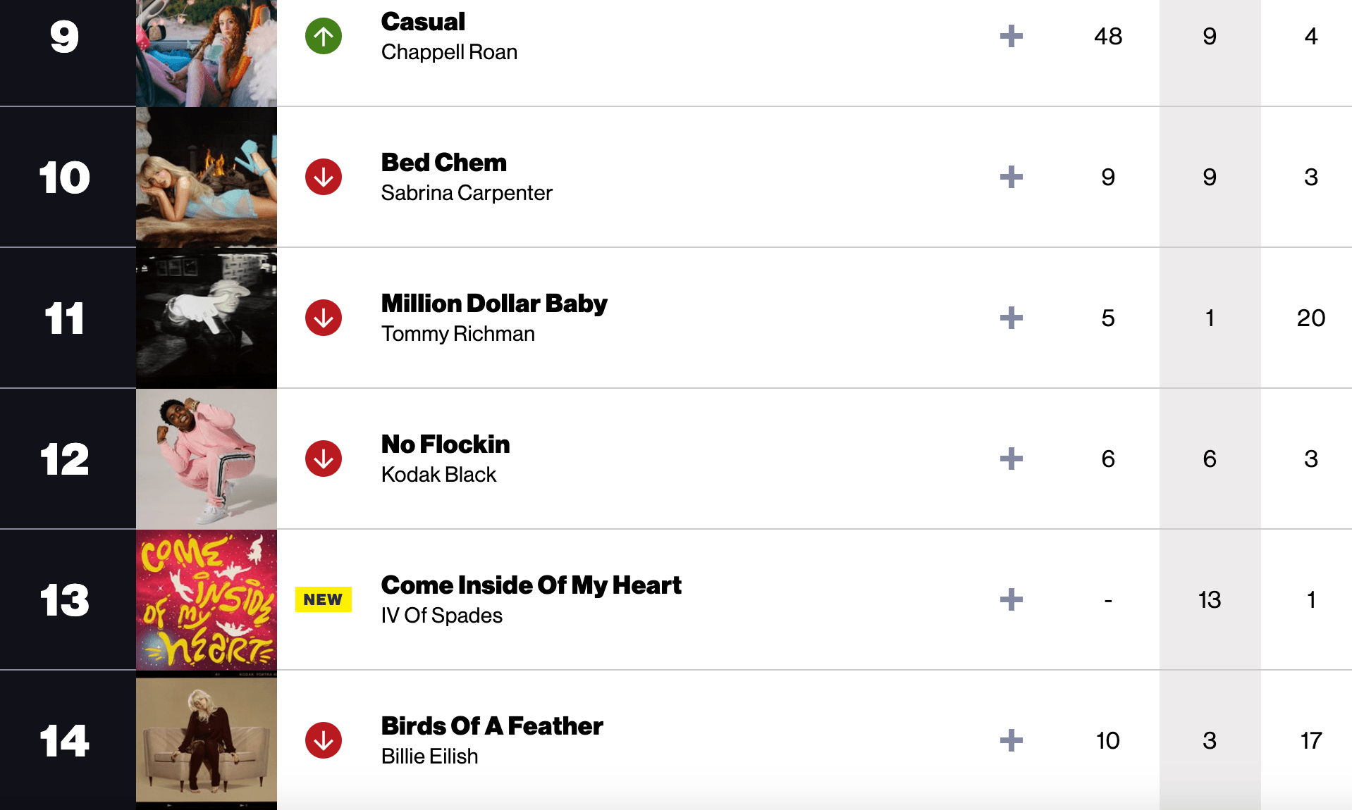
Task: Click red down arrow on Million Dollar Baby
Action: pos(324,318)
